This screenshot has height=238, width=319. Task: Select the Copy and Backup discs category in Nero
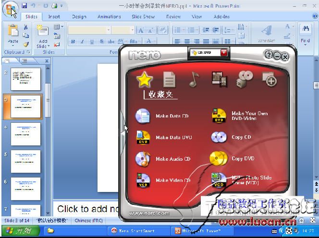tap(245, 79)
